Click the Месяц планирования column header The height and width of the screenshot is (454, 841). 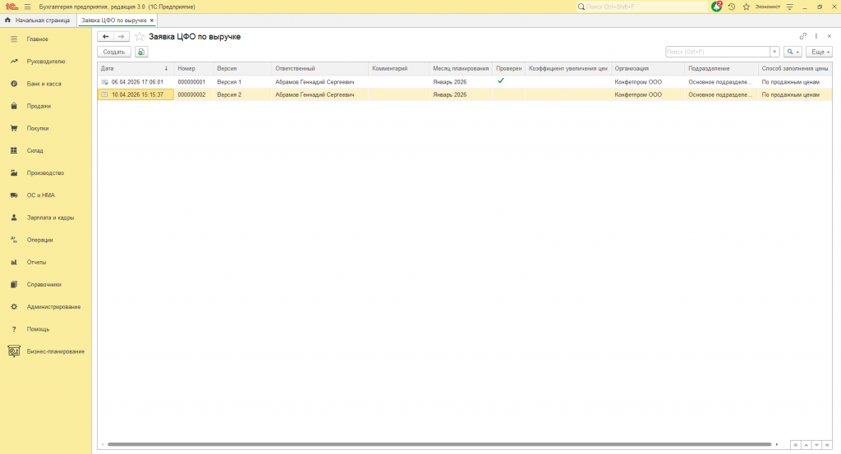(x=461, y=69)
